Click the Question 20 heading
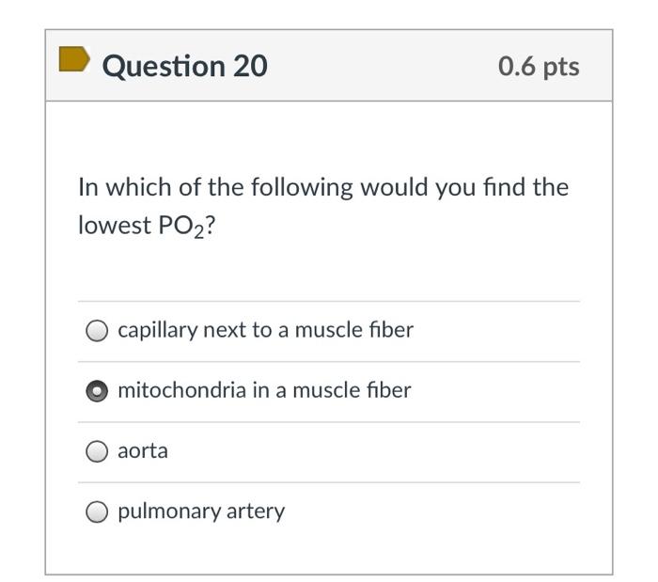This screenshot has height=582, width=658. [184, 66]
